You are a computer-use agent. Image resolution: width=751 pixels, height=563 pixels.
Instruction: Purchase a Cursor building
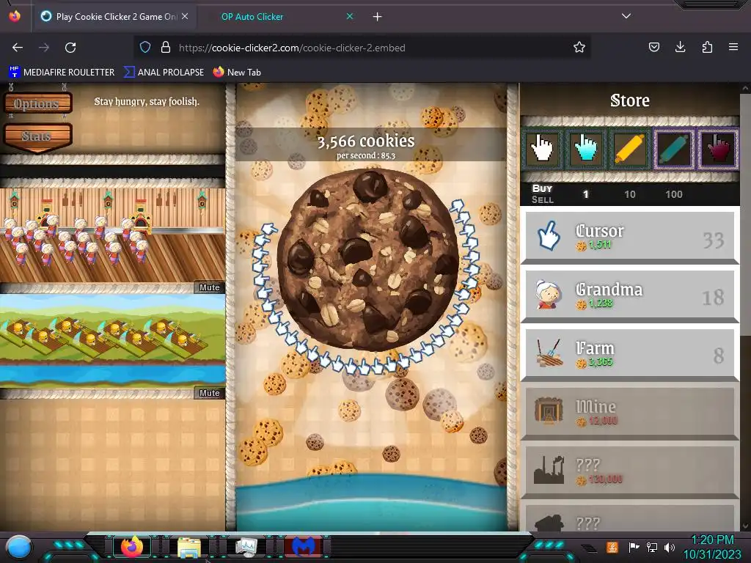point(630,237)
